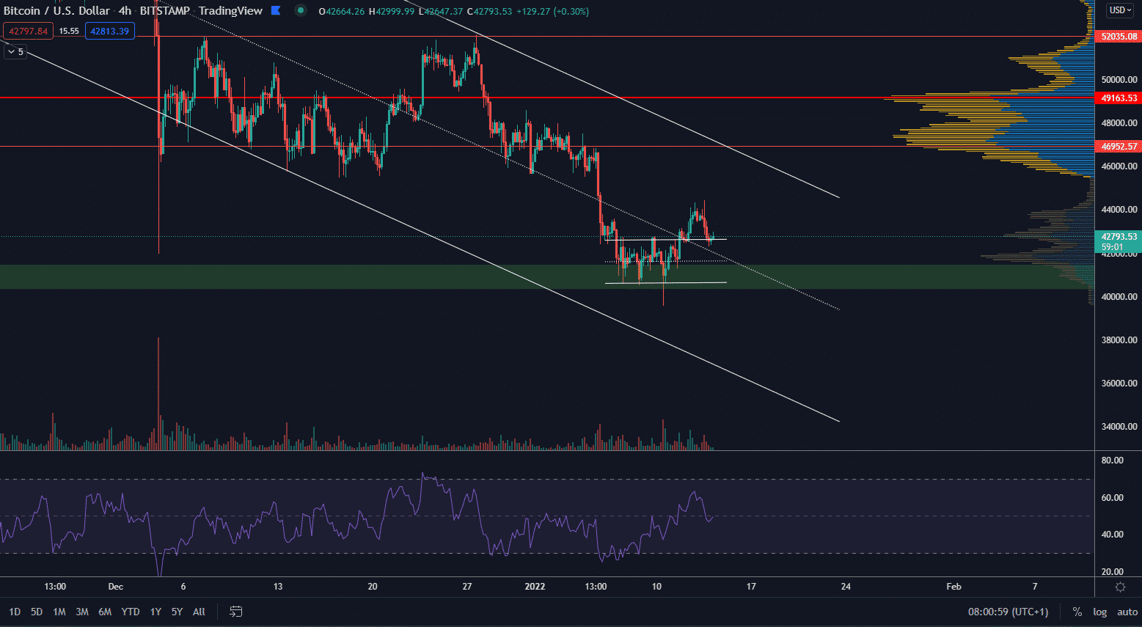The image size is (1142, 627).
Task: Open the Go to date calendar icon
Action: [x=236, y=611]
